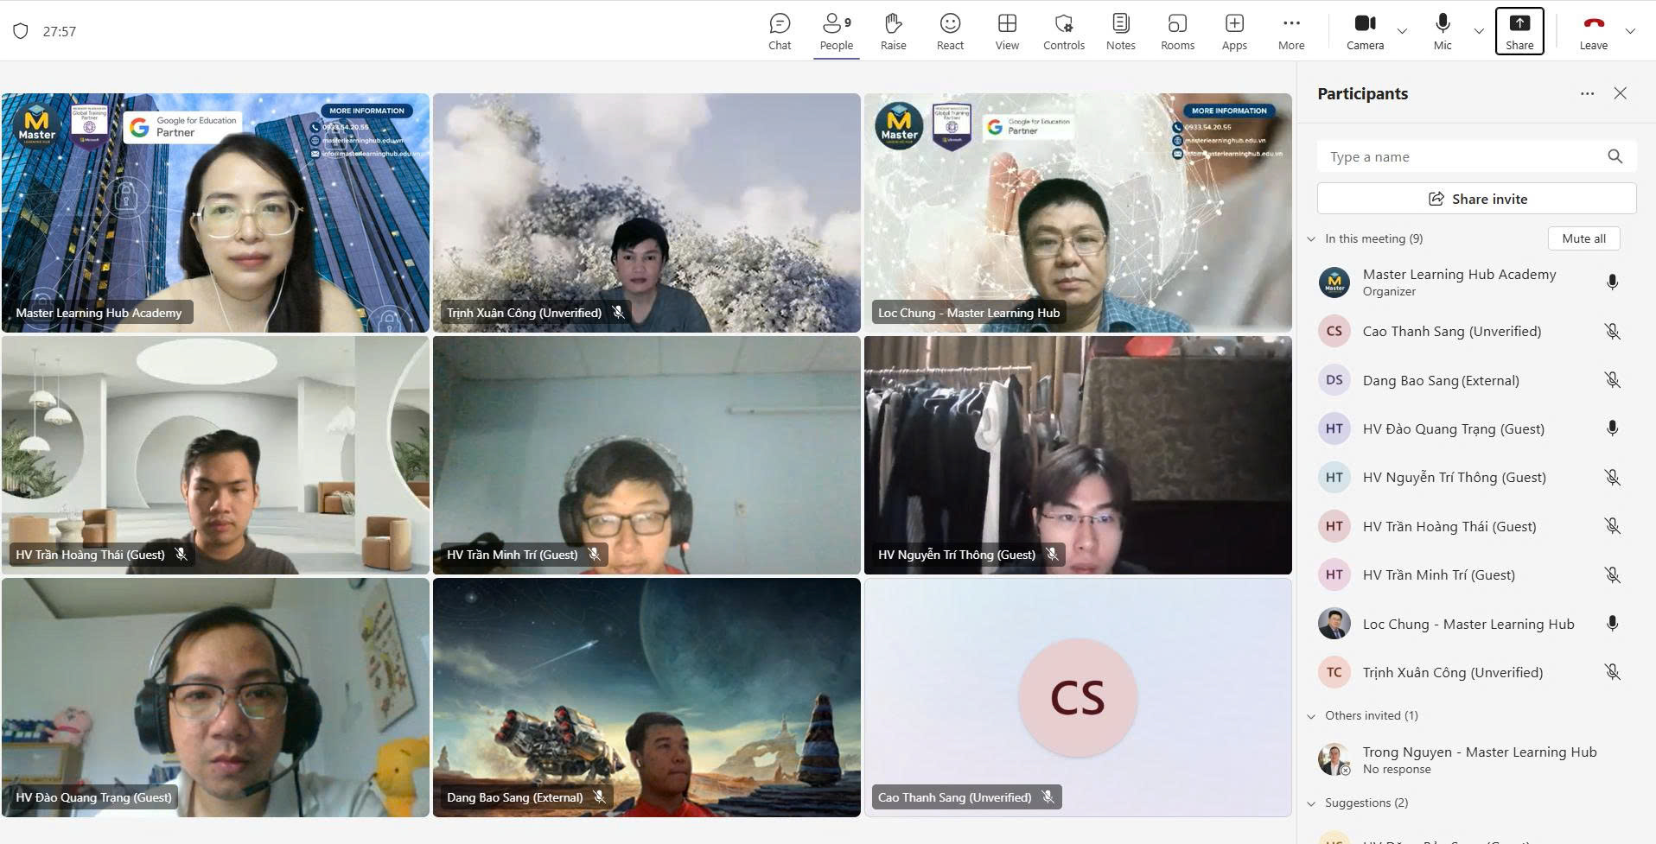Open the More actions menu
The height and width of the screenshot is (844, 1656).
pyautogui.click(x=1291, y=32)
